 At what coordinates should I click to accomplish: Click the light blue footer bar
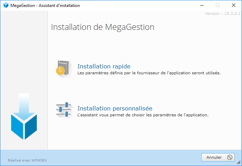pos(121,158)
